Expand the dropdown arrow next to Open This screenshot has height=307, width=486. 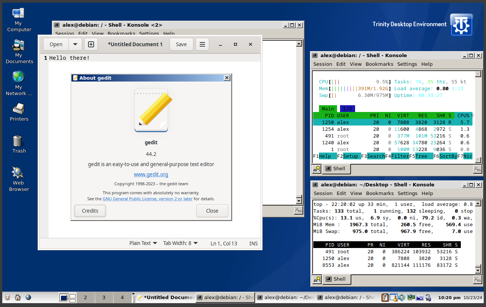pyautogui.click(x=75, y=44)
